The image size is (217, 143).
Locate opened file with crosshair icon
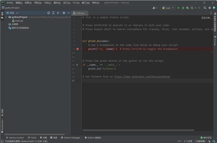tap(48, 13)
